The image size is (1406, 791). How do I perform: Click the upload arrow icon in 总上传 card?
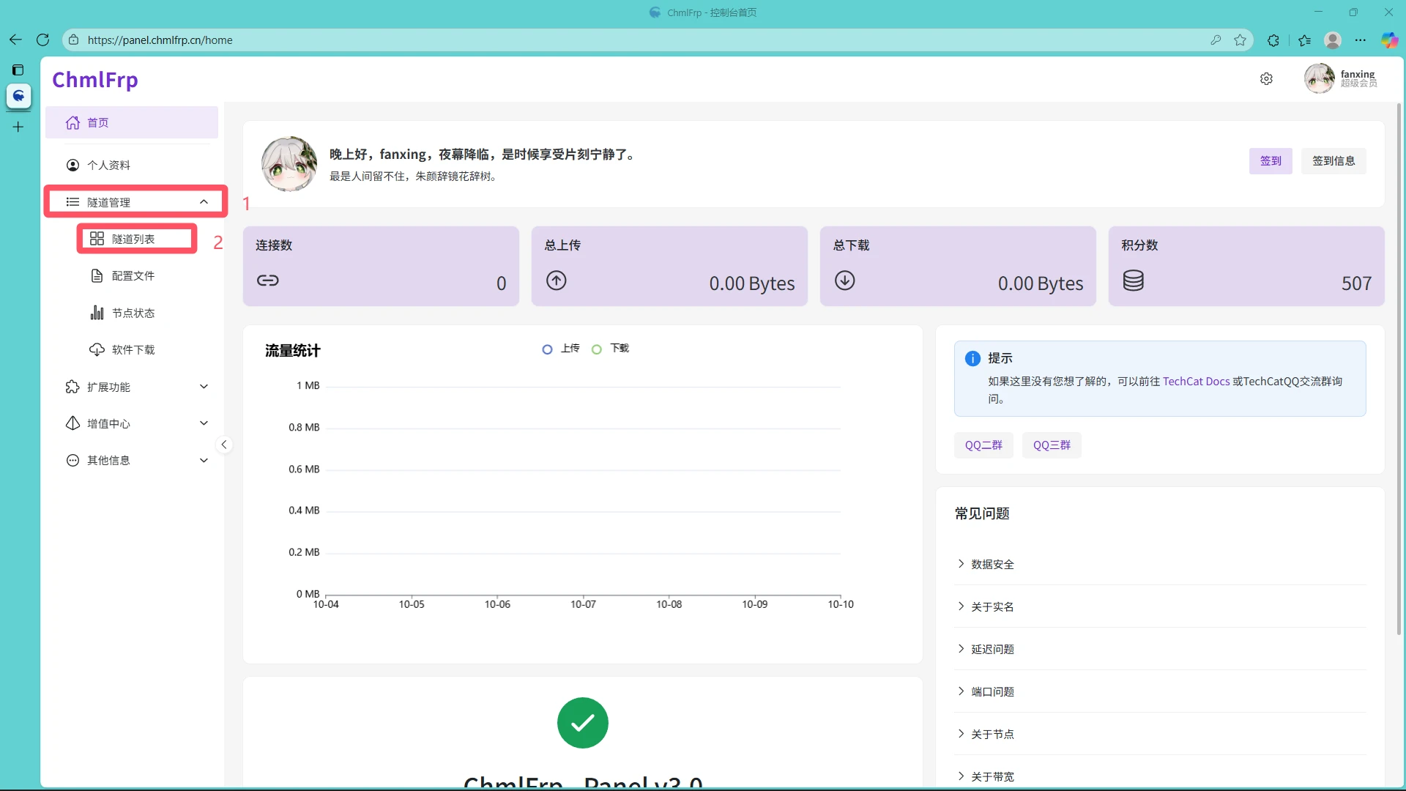557,281
